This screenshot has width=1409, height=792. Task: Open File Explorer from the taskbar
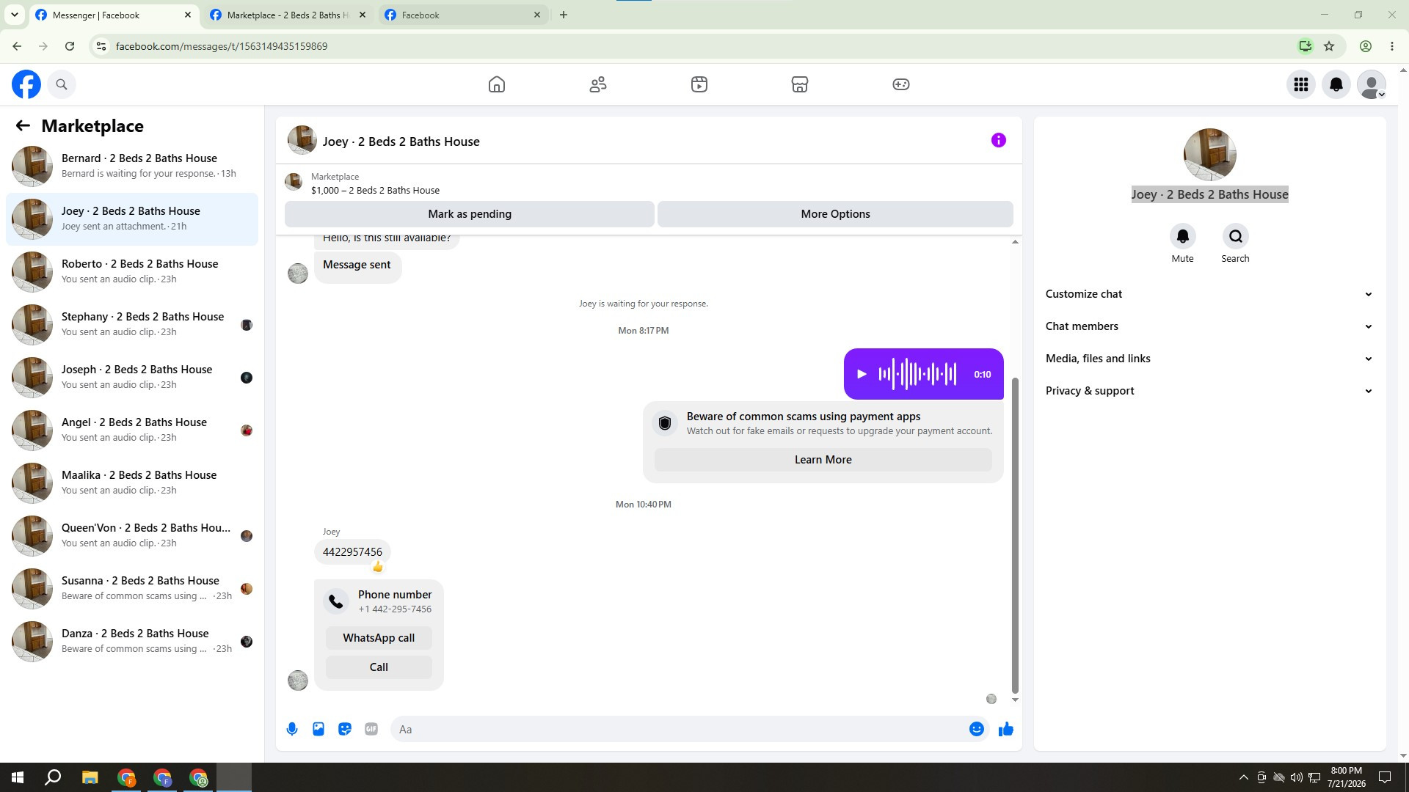(x=90, y=777)
